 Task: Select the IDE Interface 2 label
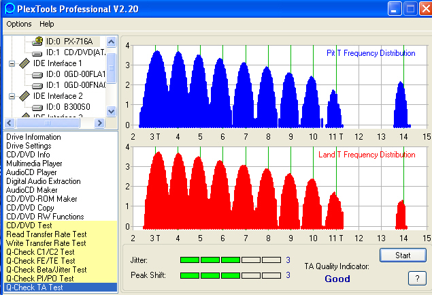tap(58, 96)
